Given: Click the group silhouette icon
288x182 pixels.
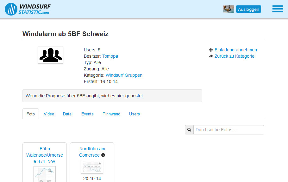Looking at the screenshot, I should coord(51,55).
